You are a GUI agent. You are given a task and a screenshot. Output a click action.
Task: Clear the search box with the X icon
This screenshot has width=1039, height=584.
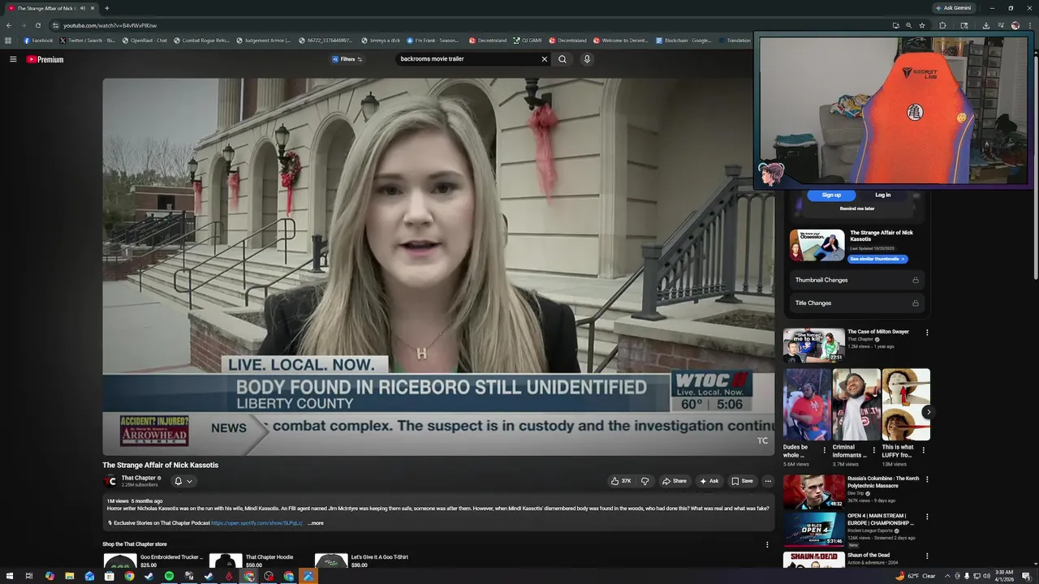[545, 59]
